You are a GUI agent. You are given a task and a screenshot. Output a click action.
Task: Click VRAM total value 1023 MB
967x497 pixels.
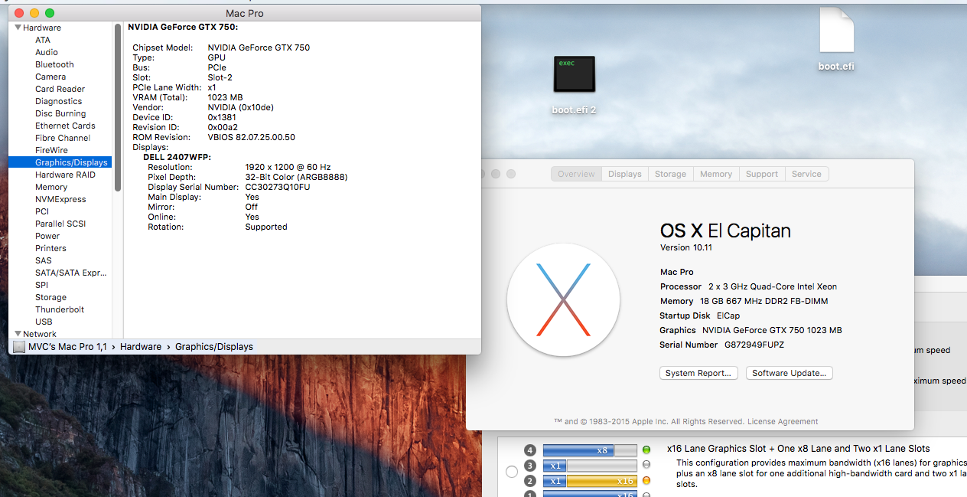(225, 97)
